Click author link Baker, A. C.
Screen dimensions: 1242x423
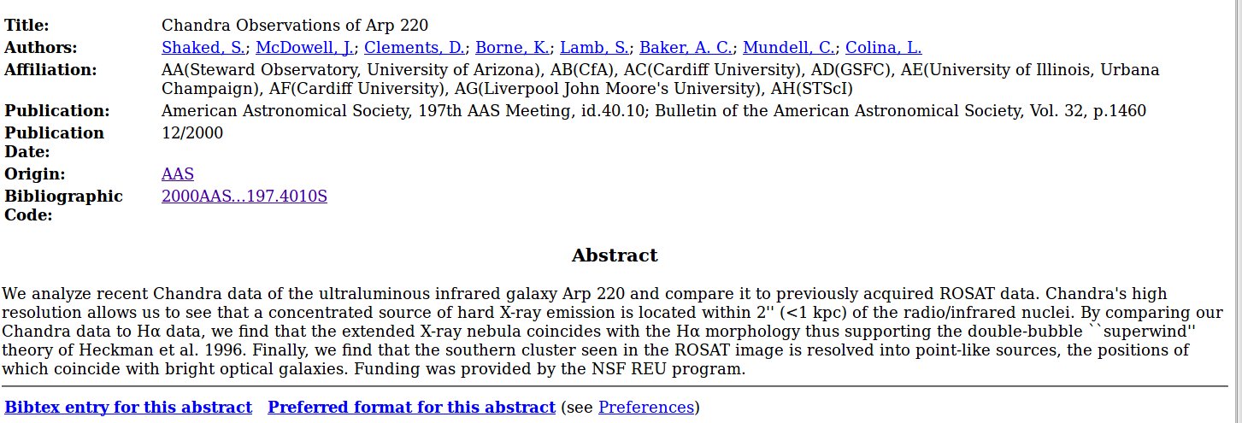click(x=686, y=48)
